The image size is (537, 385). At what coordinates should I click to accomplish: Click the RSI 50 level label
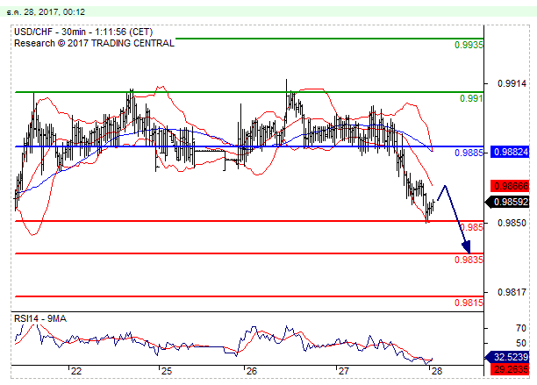click(521, 343)
